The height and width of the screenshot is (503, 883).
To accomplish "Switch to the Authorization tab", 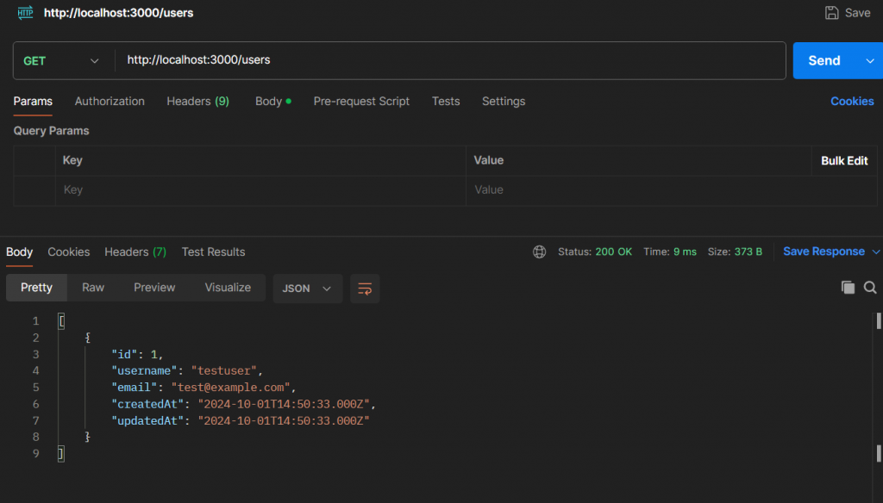I will [110, 101].
